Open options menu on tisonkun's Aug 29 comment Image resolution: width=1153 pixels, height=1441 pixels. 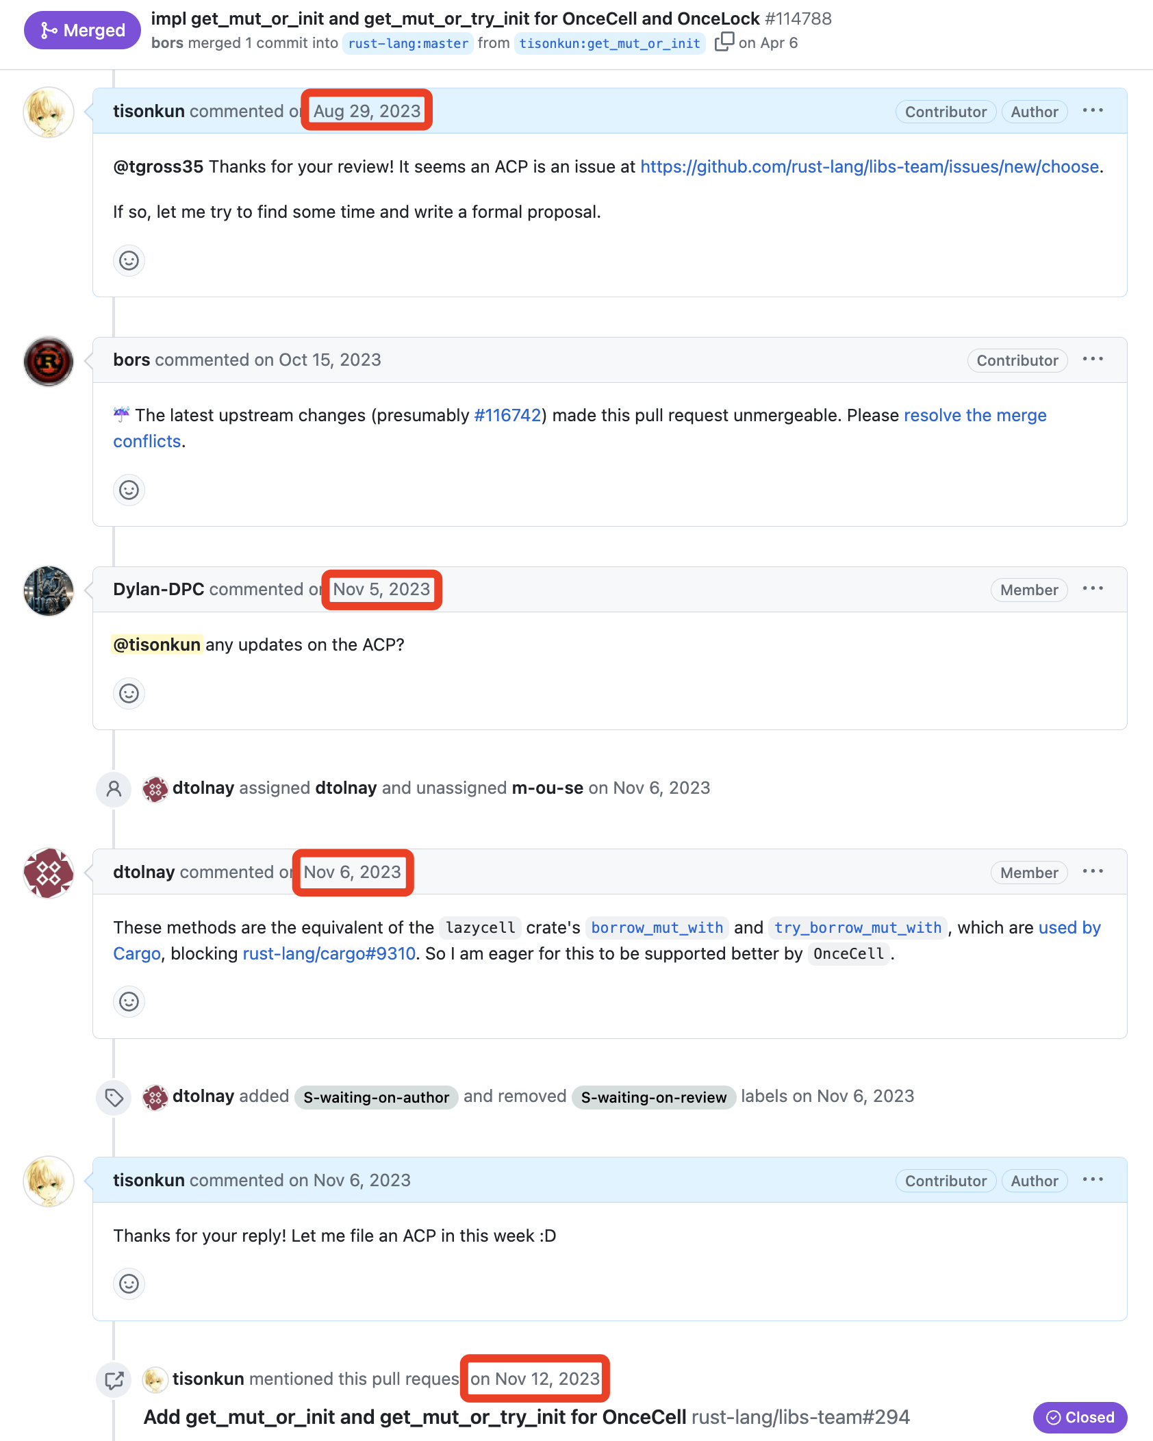pos(1093,111)
